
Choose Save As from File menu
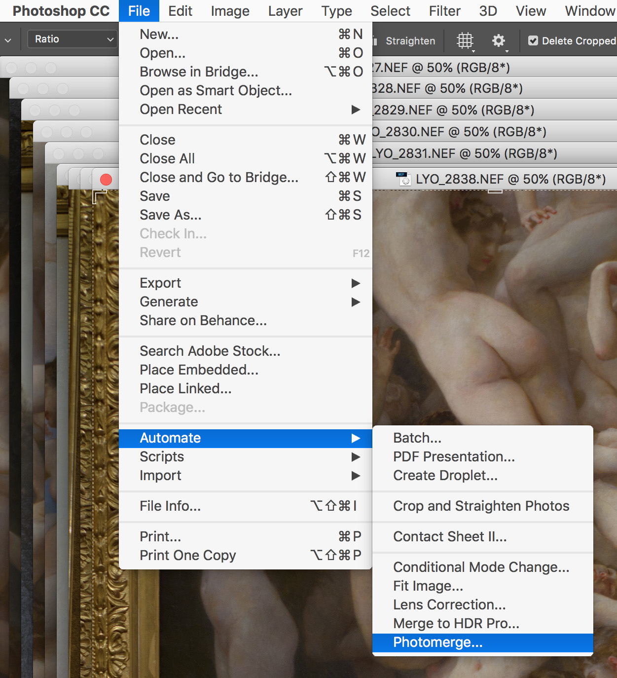point(171,215)
